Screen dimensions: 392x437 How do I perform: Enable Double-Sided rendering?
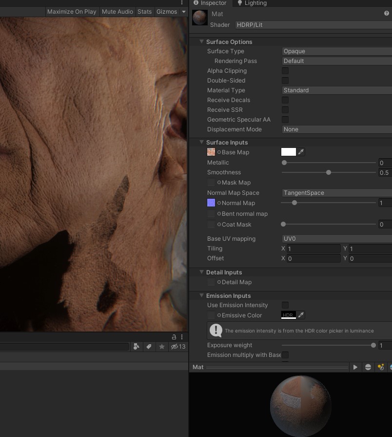pyautogui.click(x=285, y=81)
